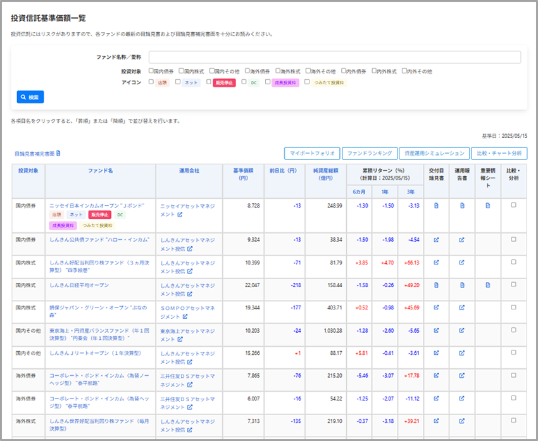
Task: Click the PDF icon next to 目論見書補完書面
Action: 58,153
